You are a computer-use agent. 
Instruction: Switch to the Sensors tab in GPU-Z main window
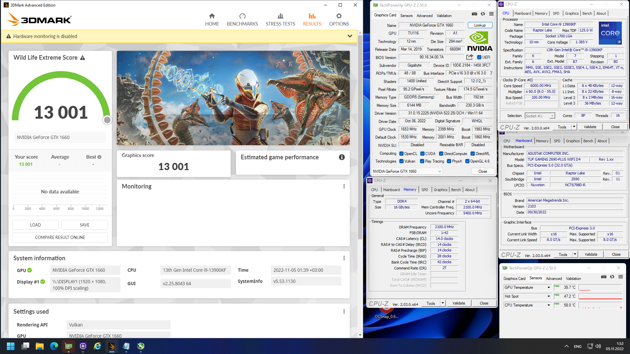(406, 16)
